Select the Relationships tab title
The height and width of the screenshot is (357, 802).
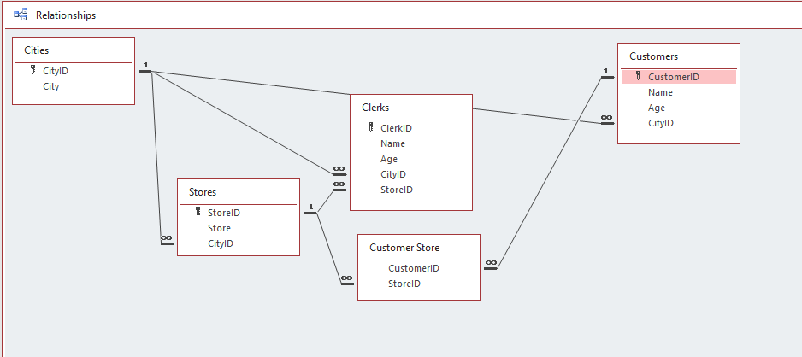pos(66,15)
